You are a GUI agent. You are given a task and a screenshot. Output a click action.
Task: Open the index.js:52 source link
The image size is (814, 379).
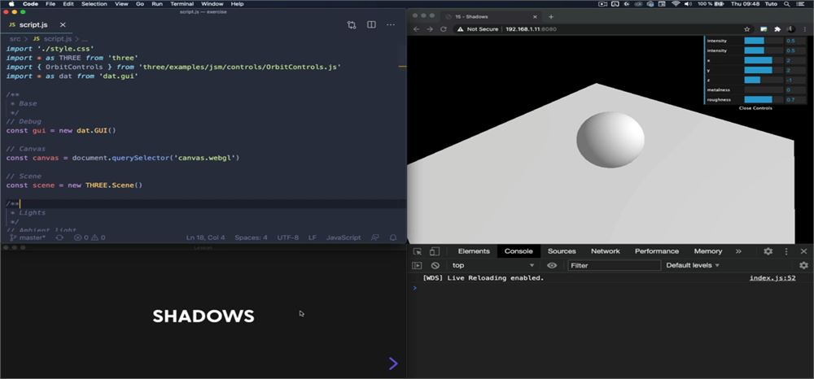(x=772, y=278)
